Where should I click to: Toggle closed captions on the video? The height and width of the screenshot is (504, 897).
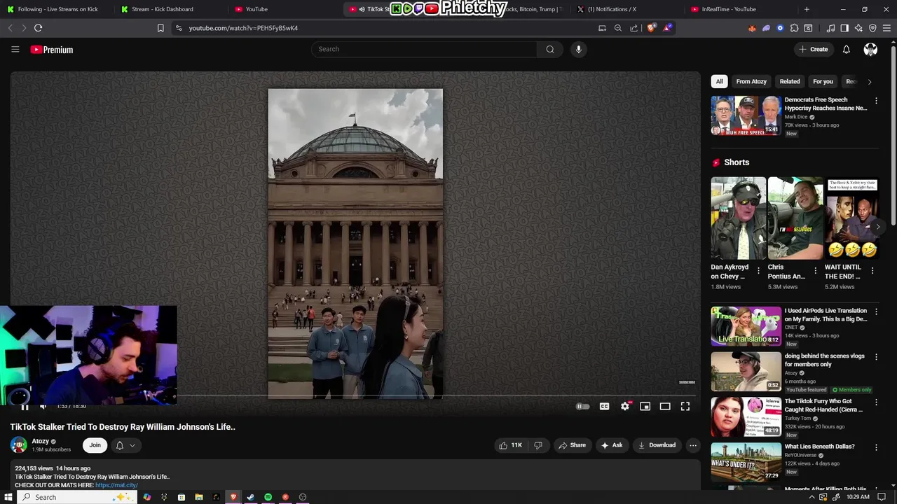(604, 406)
